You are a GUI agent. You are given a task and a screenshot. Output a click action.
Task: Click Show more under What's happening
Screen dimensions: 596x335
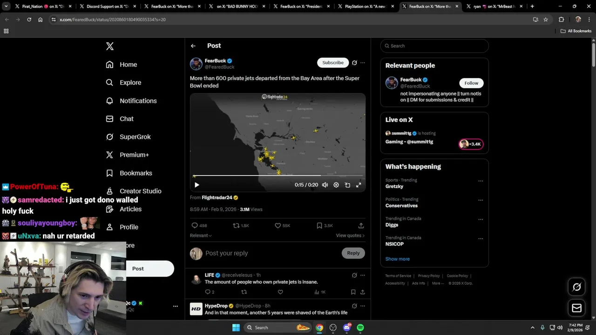click(397, 259)
